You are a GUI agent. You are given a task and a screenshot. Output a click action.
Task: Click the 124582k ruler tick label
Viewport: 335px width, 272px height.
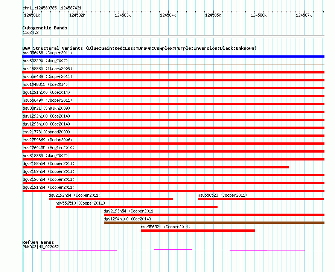(x=77, y=15)
